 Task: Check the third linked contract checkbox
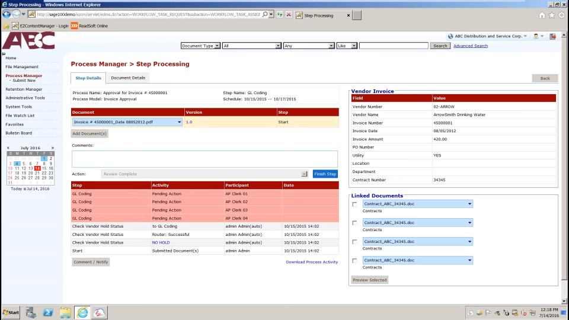(x=354, y=242)
